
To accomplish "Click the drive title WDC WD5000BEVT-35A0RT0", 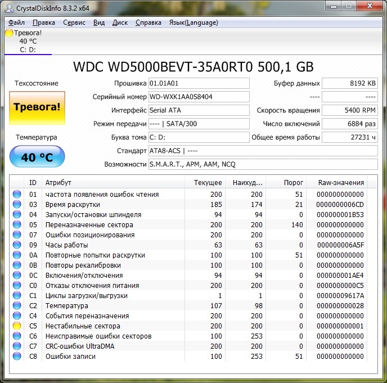I will (193, 66).
